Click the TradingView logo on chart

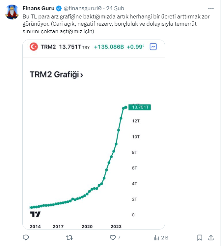(x=35, y=214)
